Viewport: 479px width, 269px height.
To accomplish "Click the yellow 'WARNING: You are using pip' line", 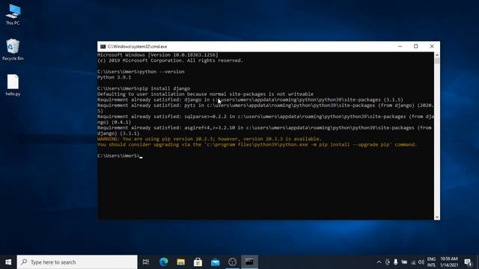I will (x=210, y=139).
